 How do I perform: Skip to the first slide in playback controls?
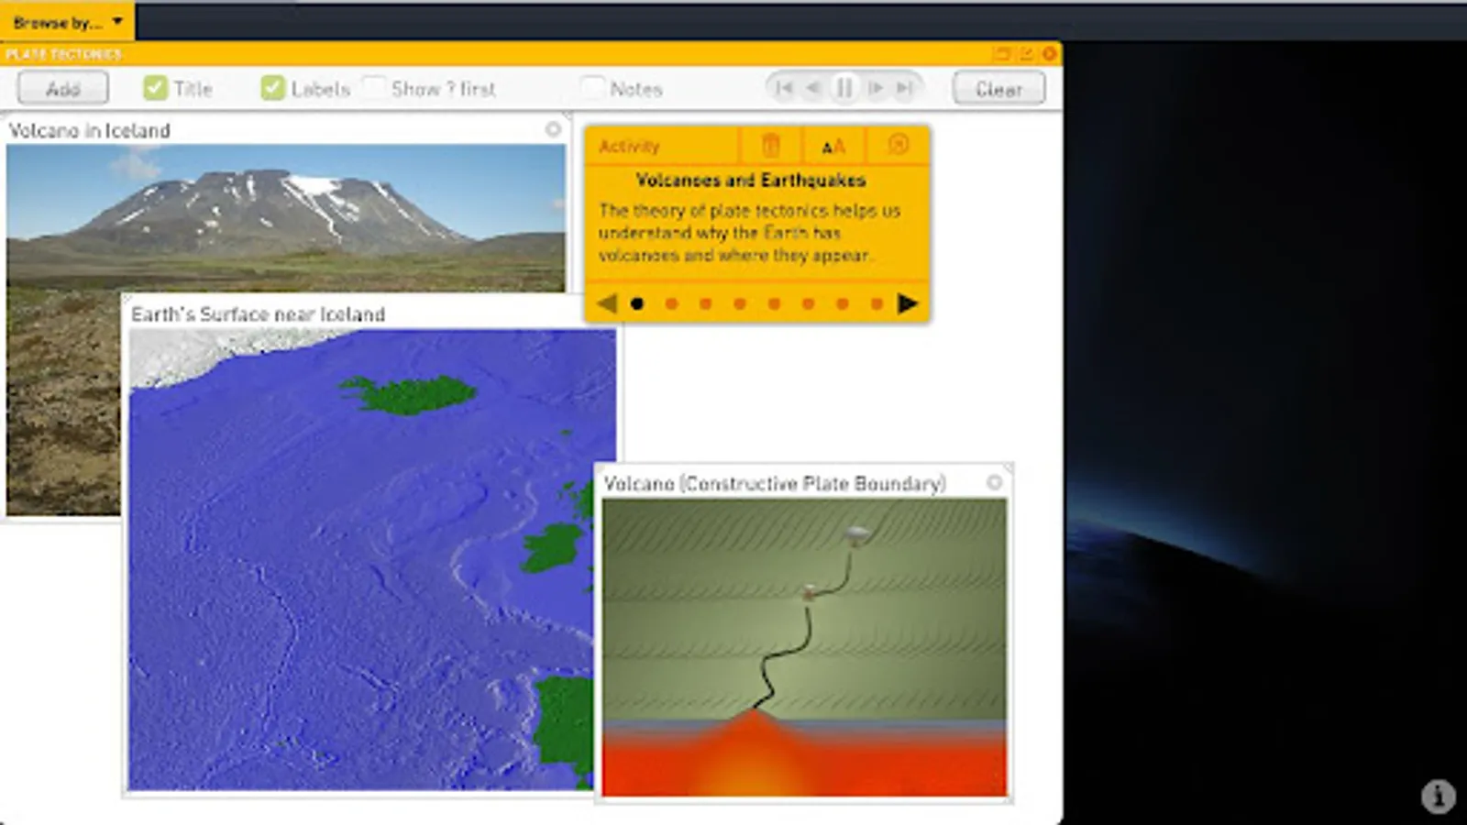[x=784, y=88]
